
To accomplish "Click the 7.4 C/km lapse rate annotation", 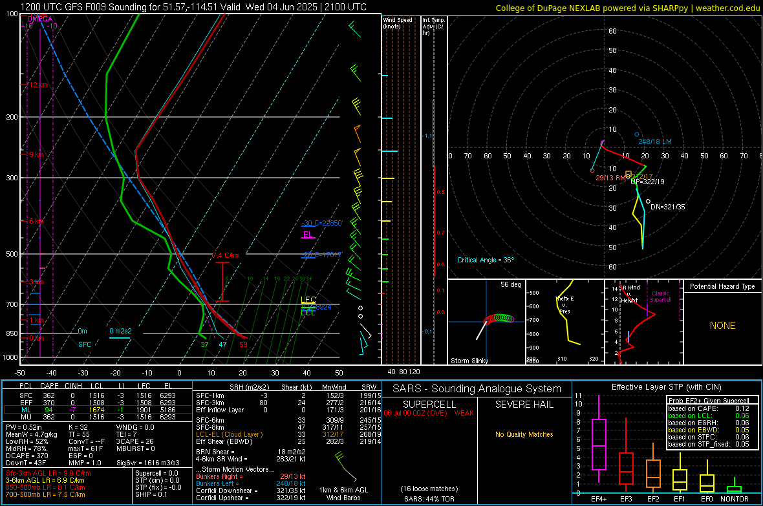I will tap(226, 255).
